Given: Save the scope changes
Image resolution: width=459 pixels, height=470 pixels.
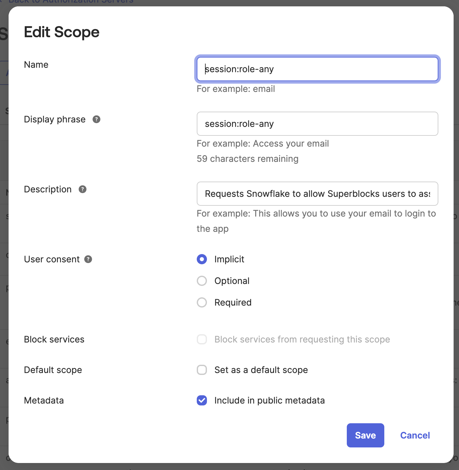Looking at the screenshot, I should [365, 435].
